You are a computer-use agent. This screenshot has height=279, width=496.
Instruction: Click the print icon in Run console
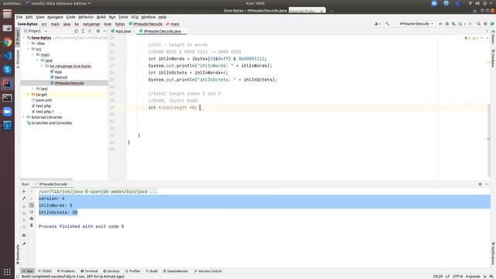tap(31, 219)
